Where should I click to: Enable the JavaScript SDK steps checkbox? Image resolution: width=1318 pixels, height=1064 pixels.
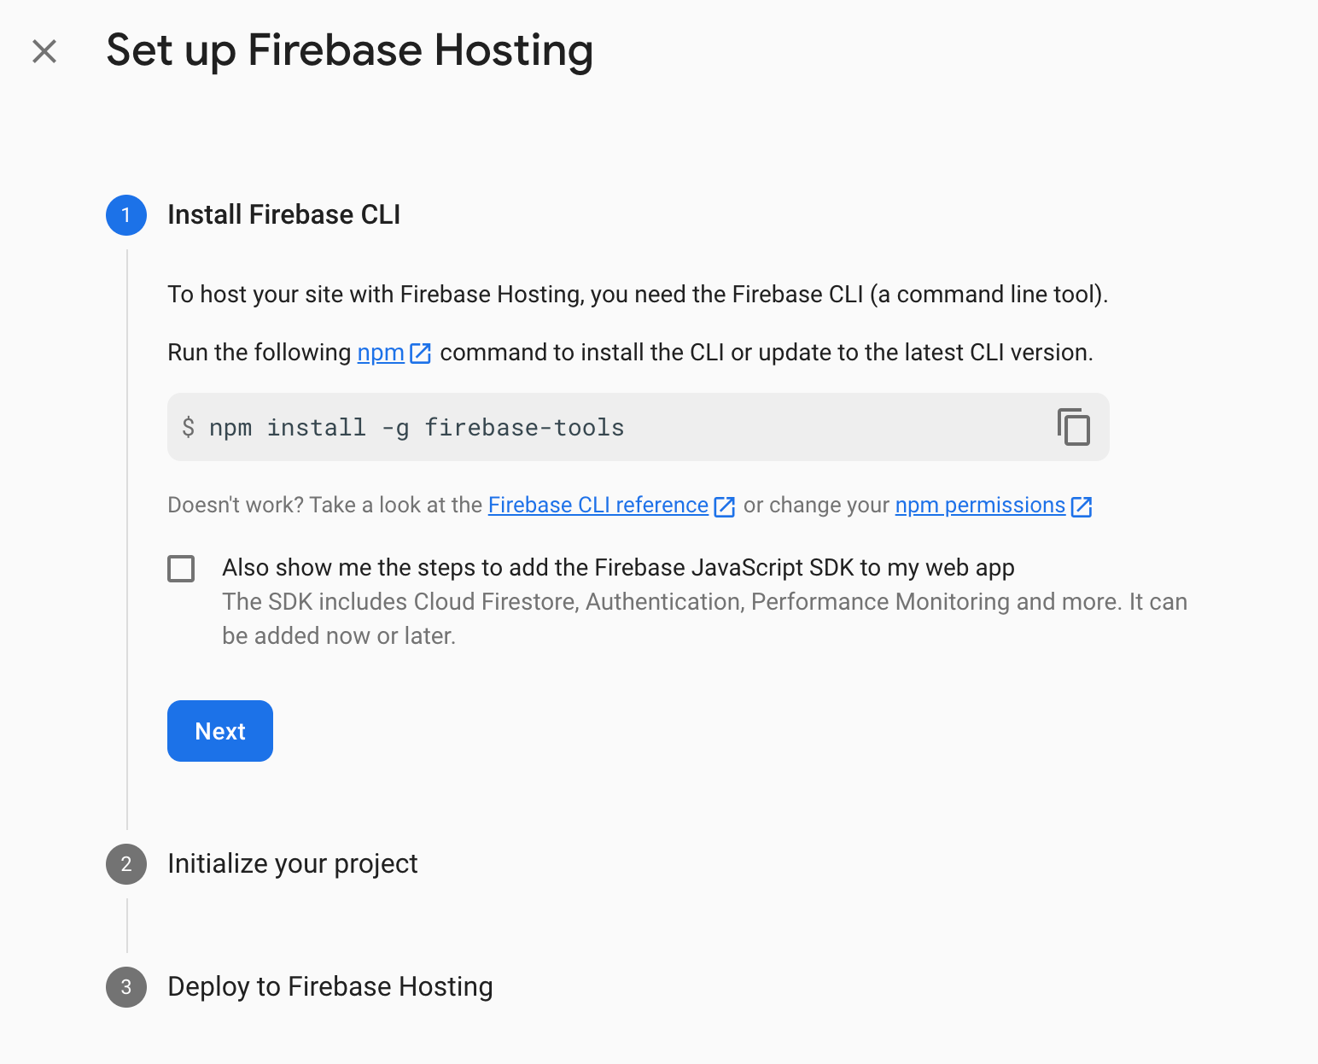[x=181, y=569]
